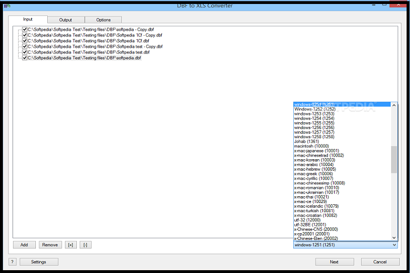Open the Options tab
The image size is (410, 273).
point(103,20)
